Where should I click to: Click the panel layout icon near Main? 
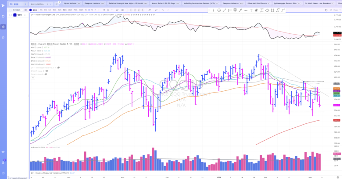click(x=326, y=10)
